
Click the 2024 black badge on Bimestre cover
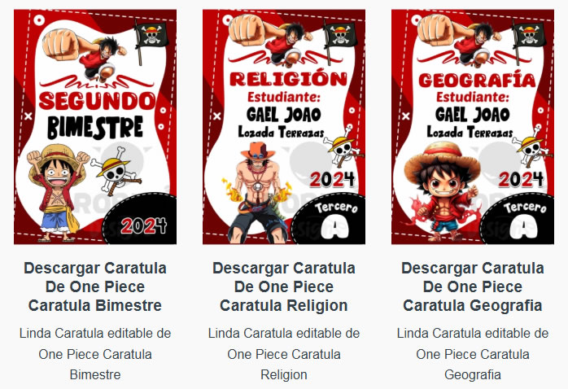(142, 221)
